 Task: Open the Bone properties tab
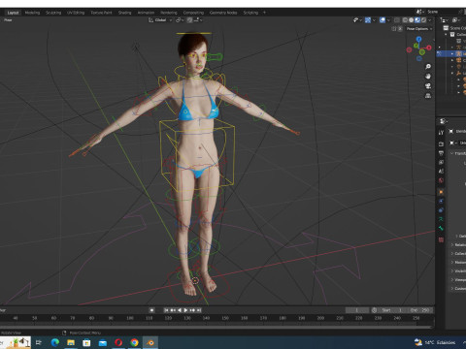[x=441, y=228]
